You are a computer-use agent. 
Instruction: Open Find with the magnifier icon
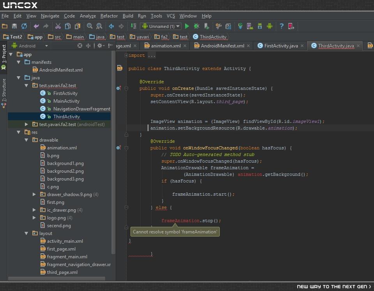pyautogui.click(x=90, y=26)
